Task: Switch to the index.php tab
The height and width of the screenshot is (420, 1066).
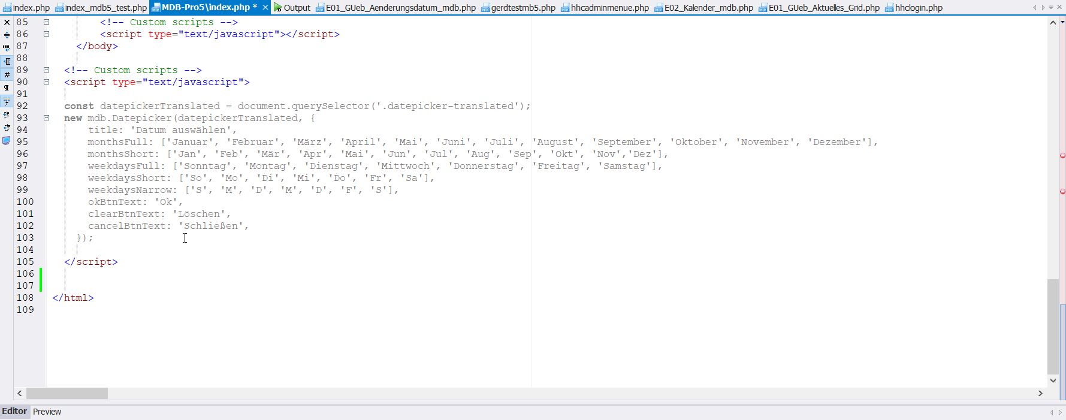Action: click(26, 8)
